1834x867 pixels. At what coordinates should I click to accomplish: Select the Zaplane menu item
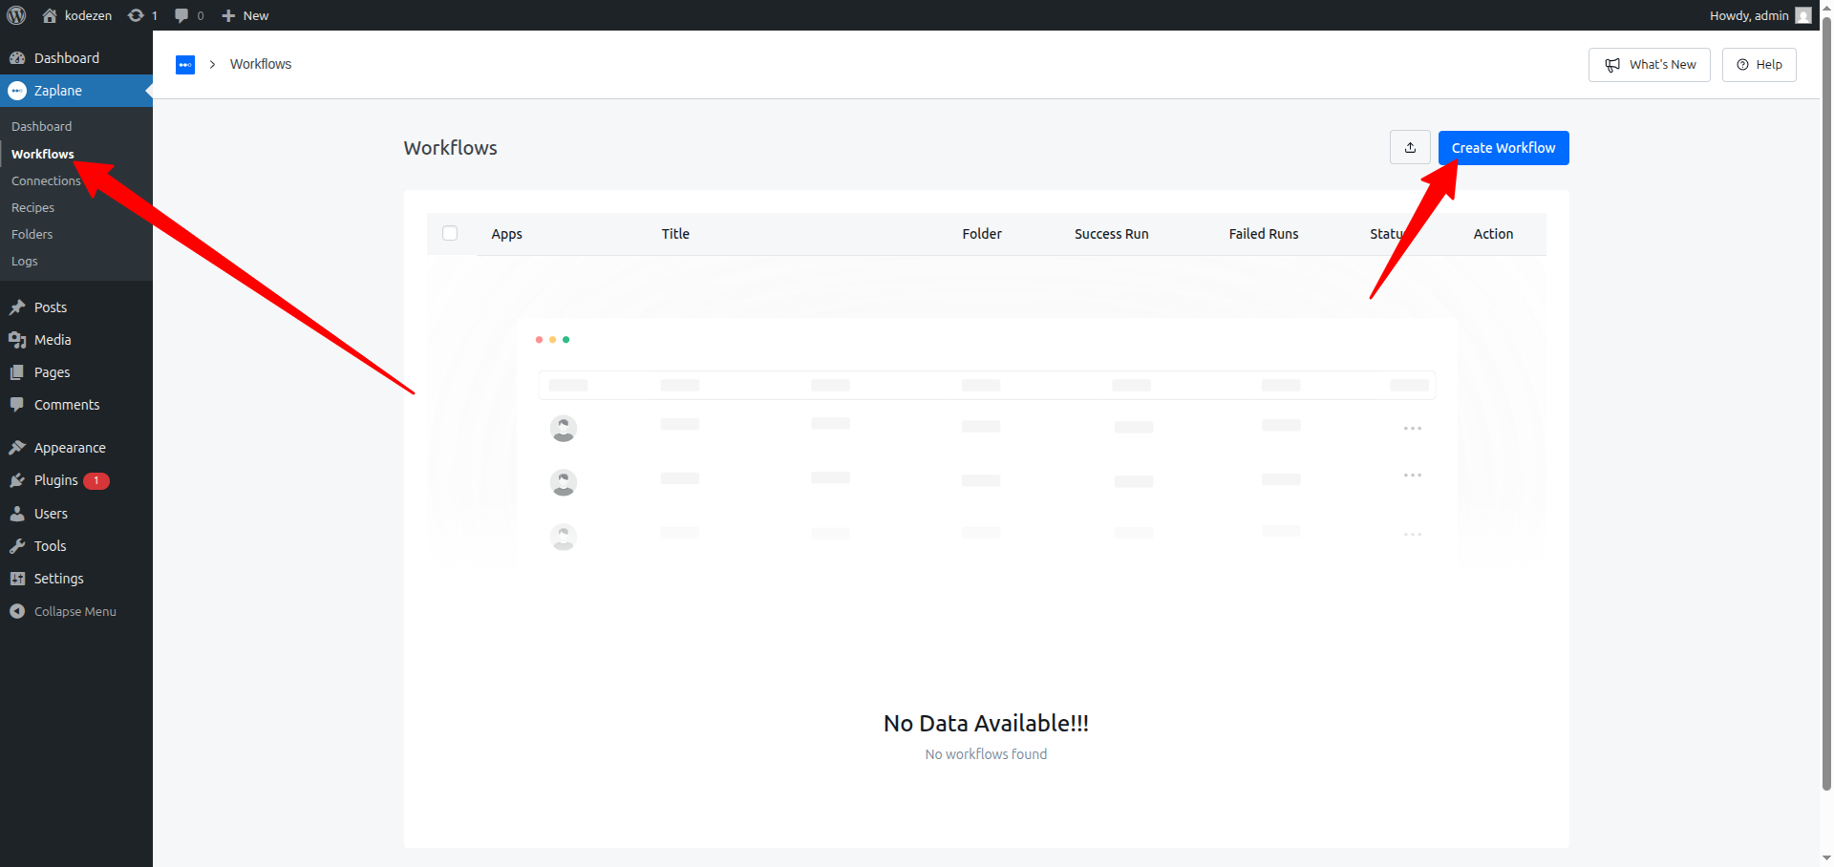76,91
